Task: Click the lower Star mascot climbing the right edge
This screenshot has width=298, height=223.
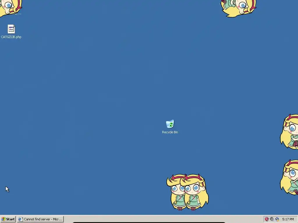Action: coord(289,177)
